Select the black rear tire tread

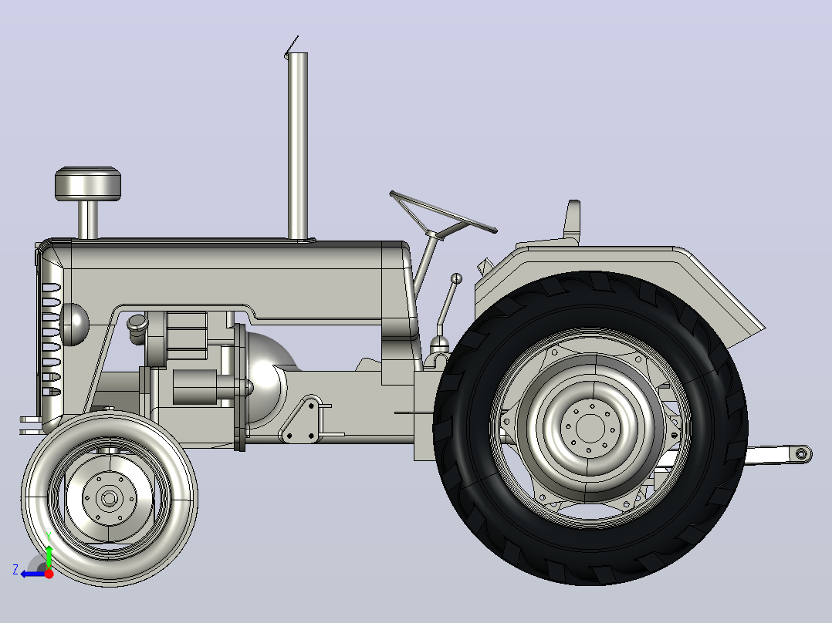[590, 428]
